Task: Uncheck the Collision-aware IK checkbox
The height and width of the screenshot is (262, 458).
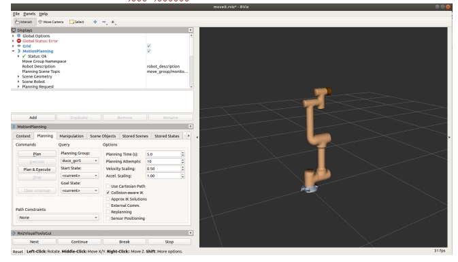Action: [108, 193]
